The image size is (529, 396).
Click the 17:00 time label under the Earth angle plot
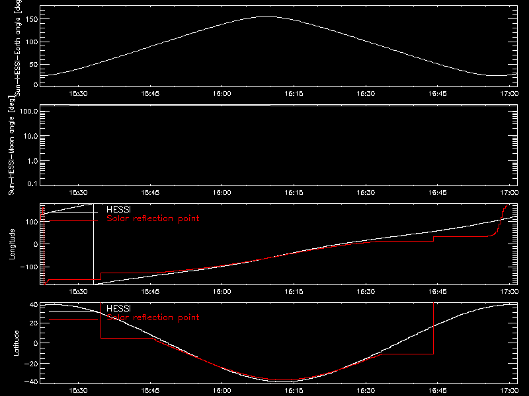(509, 94)
